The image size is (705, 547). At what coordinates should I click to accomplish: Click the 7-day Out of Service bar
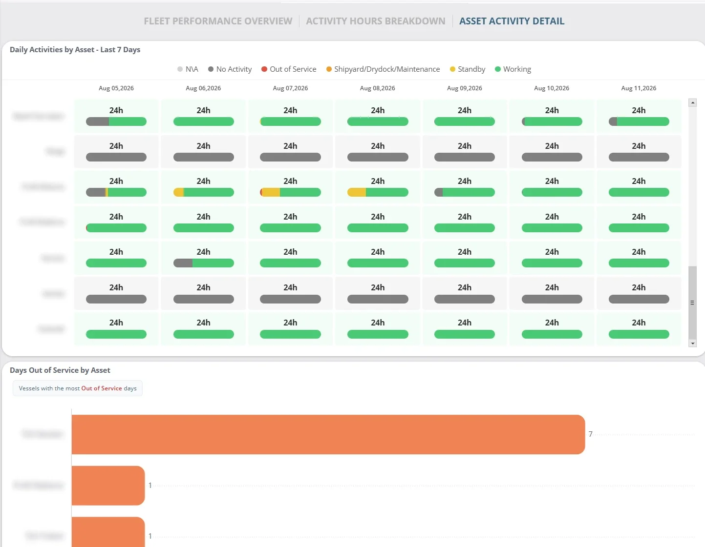pos(328,434)
